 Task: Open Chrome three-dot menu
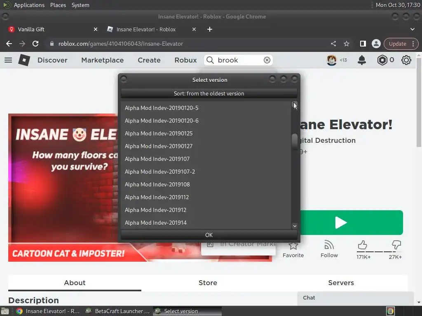click(413, 44)
